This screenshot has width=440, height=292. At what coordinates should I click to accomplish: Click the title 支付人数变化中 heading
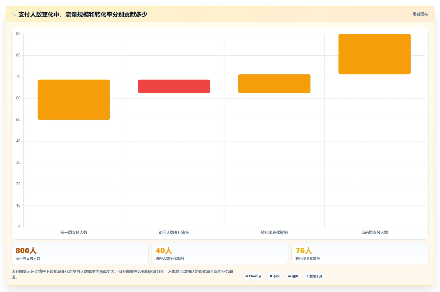click(x=83, y=14)
